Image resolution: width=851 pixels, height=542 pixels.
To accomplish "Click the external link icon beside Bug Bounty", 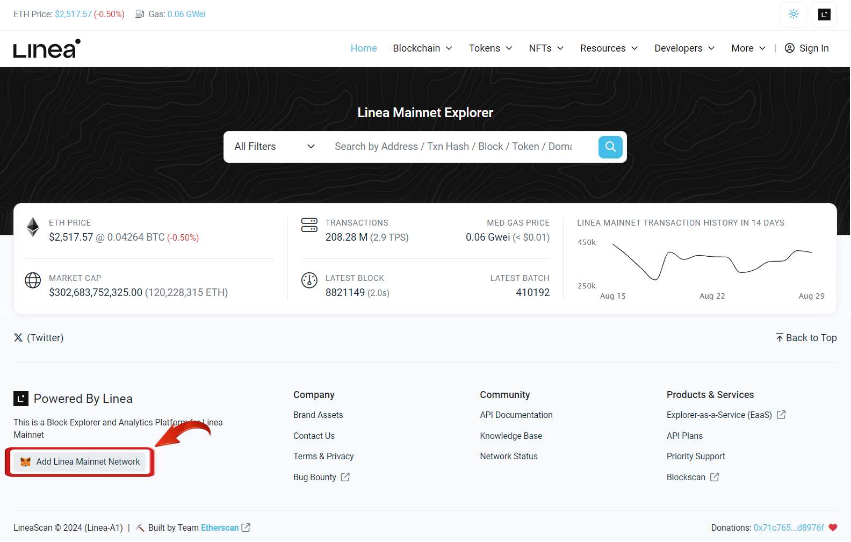I will [345, 477].
